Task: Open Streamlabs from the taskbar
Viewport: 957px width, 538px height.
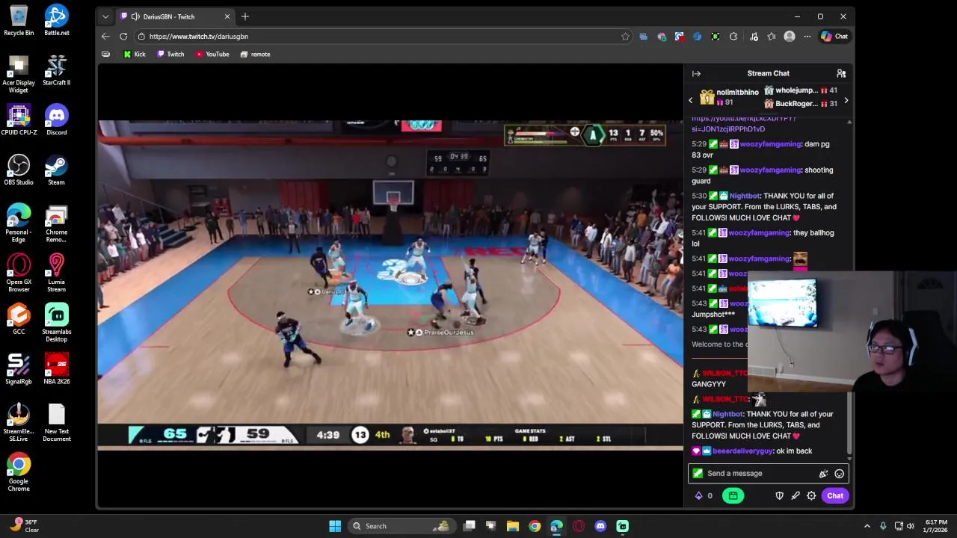Action: [x=622, y=526]
